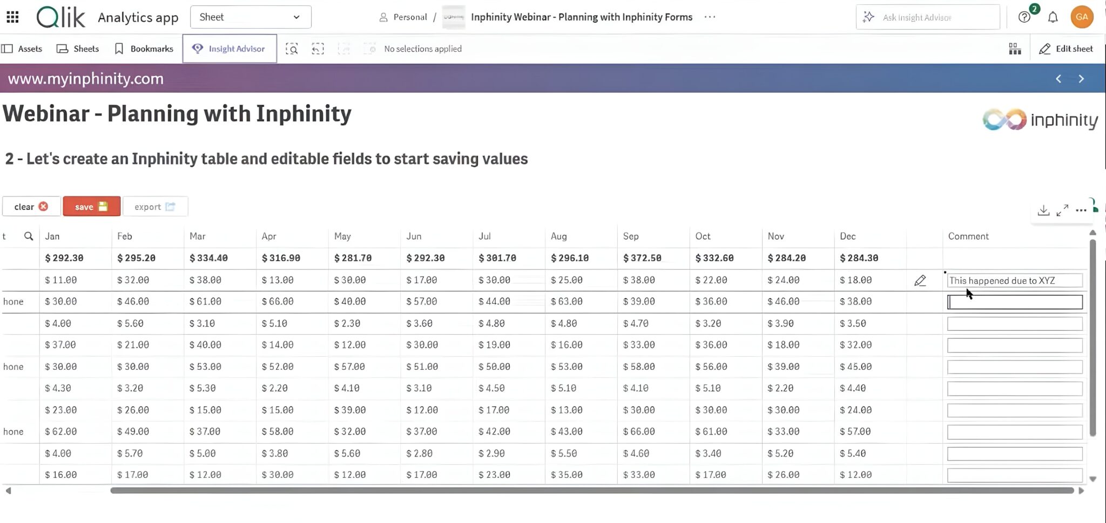Click the search icon in table header
The width and height of the screenshot is (1106, 523).
click(29, 236)
